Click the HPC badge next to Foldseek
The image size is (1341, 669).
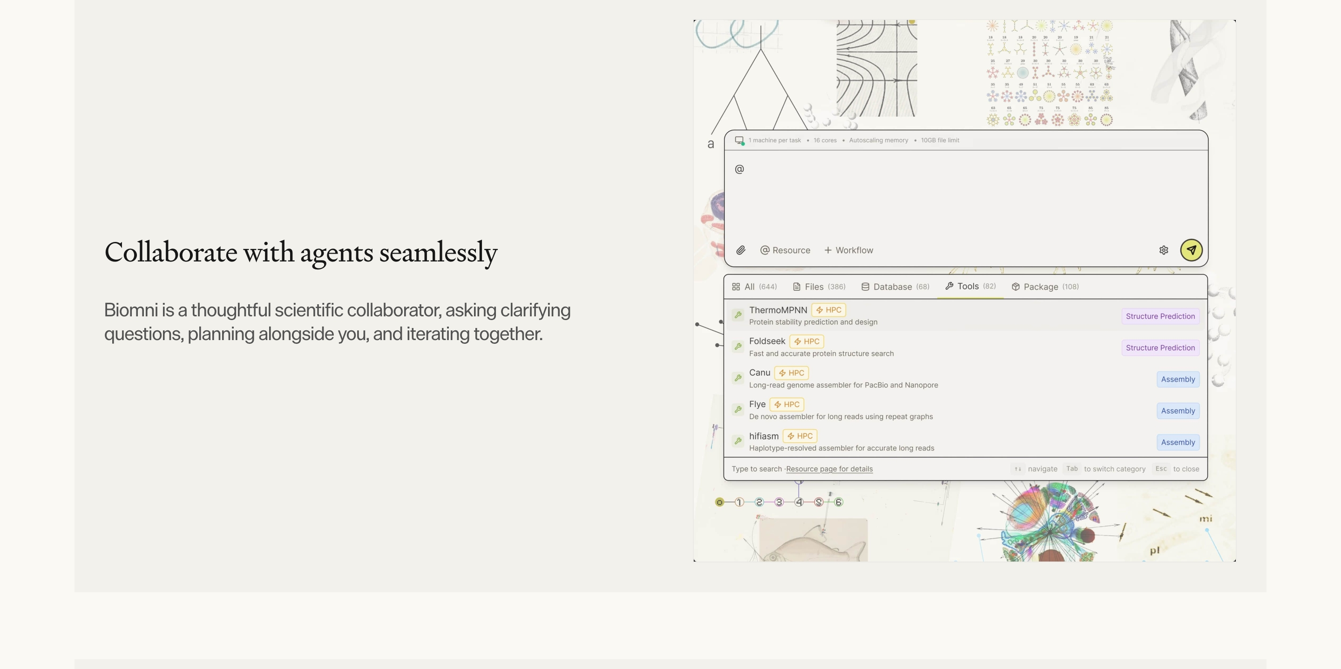(806, 341)
